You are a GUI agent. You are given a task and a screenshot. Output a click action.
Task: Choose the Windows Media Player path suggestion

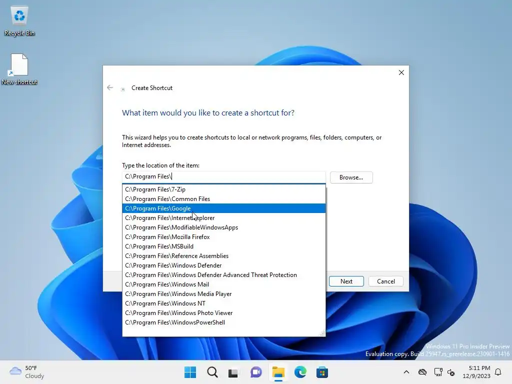(223, 293)
